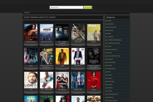Select the Famille category
153x102 pixels.
tap(109, 65)
